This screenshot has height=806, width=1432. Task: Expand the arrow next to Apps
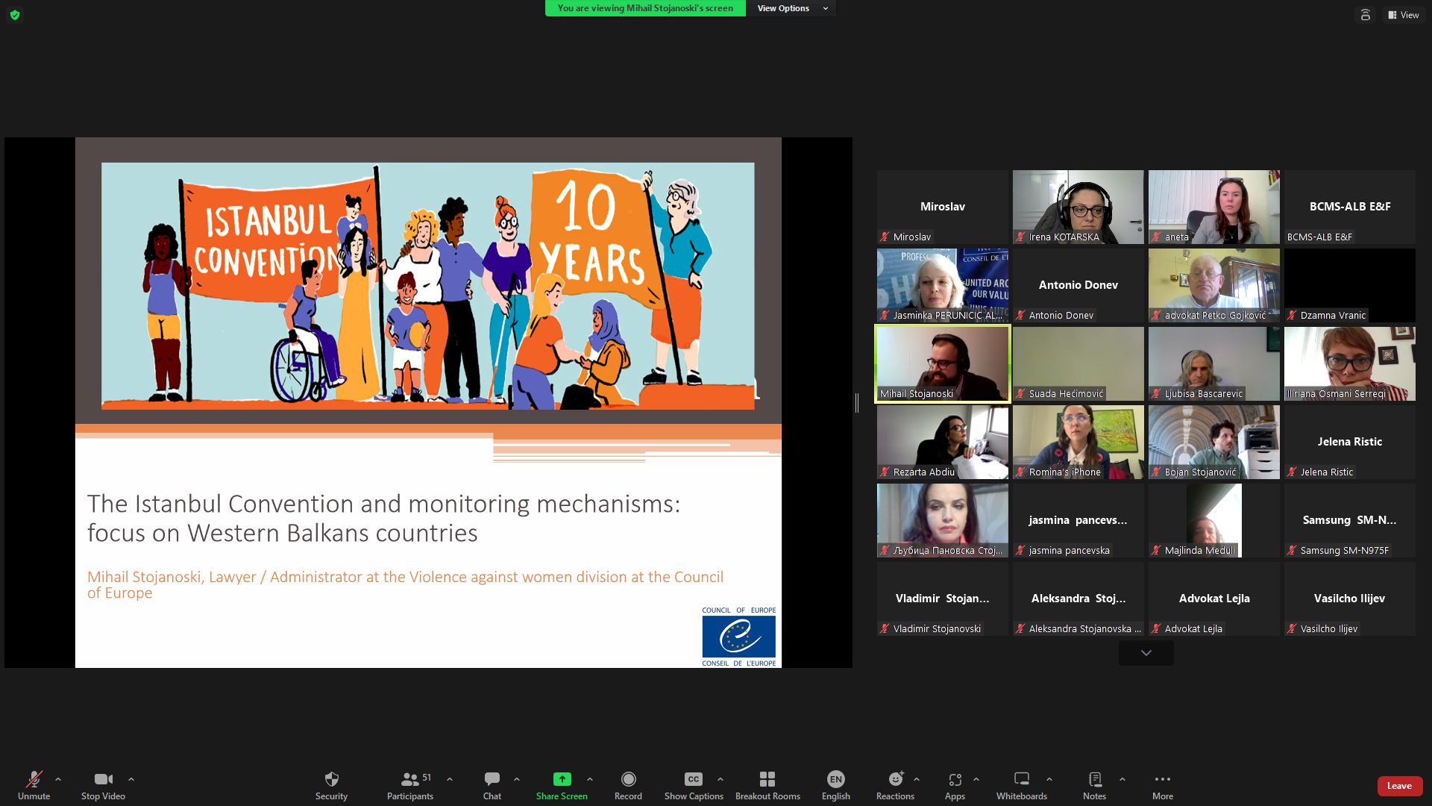[x=976, y=779]
